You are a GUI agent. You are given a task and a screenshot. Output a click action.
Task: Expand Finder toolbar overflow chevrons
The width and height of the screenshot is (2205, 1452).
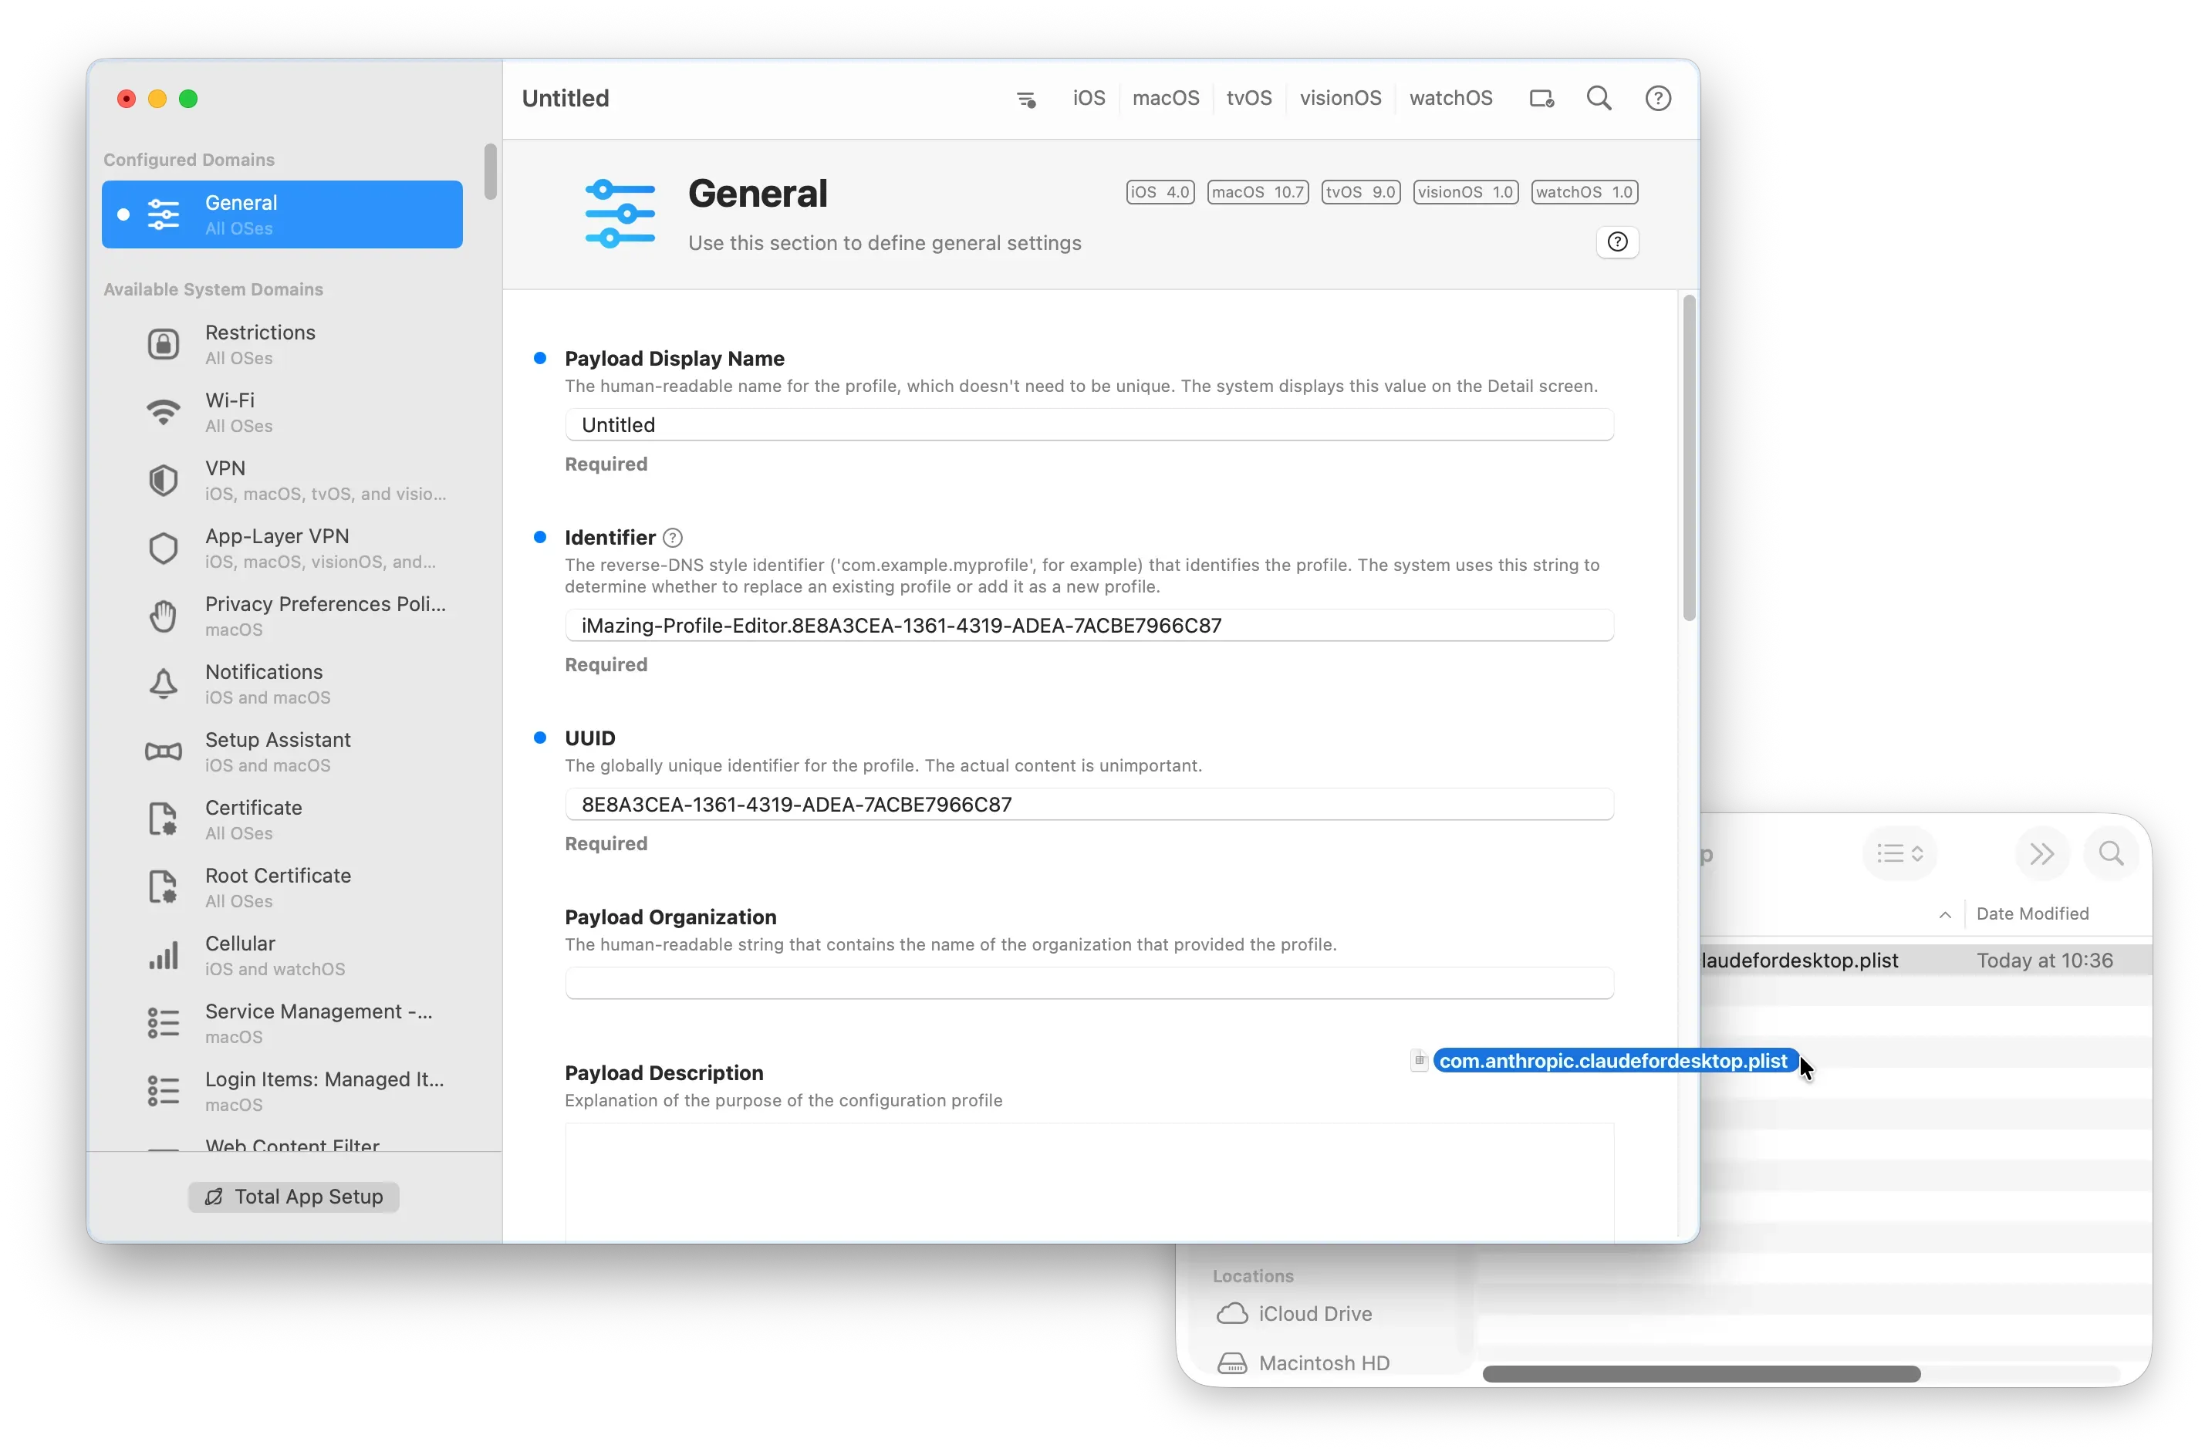click(x=2042, y=853)
